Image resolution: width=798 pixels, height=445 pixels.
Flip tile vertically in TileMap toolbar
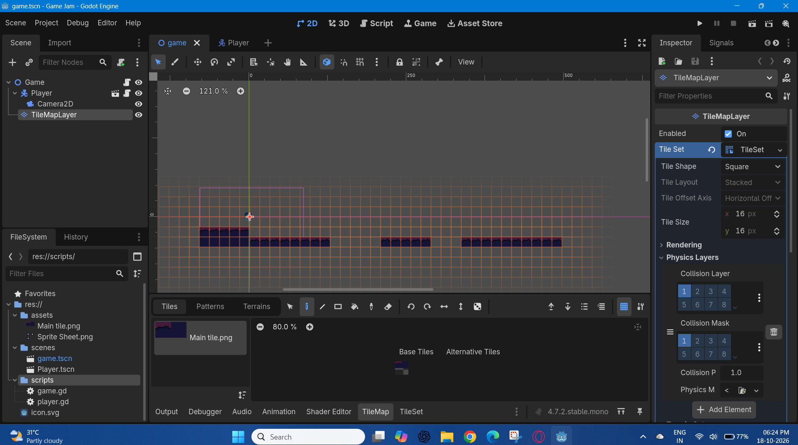click(461, 307)
